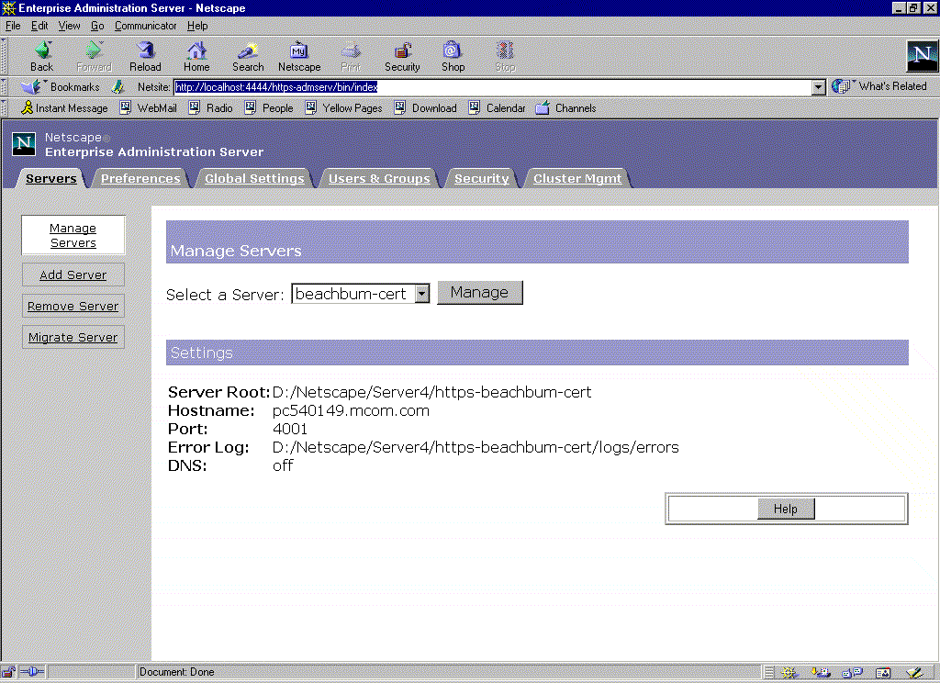This screenshot has height=683, width=940.
Task: Open Instant Message shortcut
Action: coord(64,108)
